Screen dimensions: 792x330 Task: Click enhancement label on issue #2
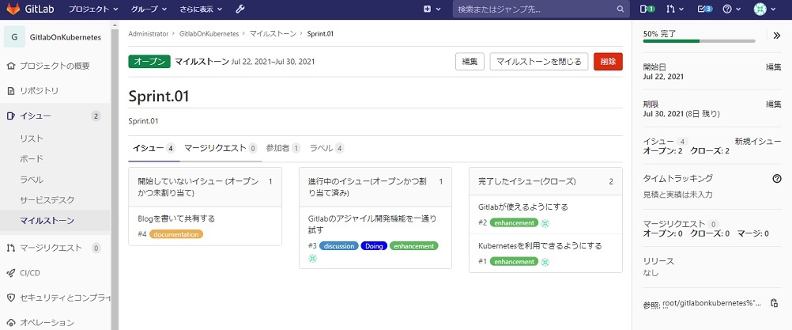coord(515,223)
